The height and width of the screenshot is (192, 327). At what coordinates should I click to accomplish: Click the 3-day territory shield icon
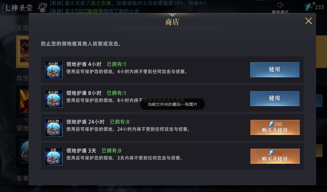pyautogui.click(x=53, y=156)
